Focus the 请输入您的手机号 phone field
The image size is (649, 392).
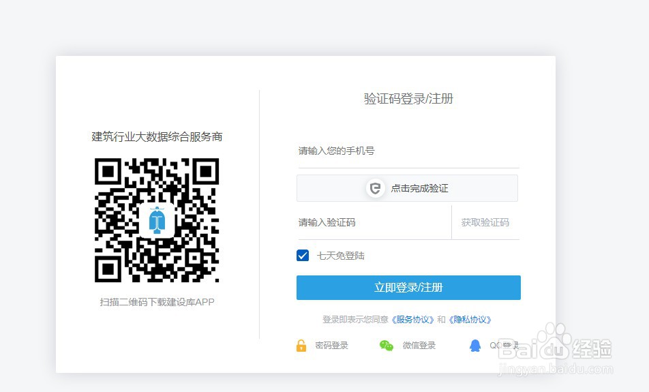[x=408, y=151]
